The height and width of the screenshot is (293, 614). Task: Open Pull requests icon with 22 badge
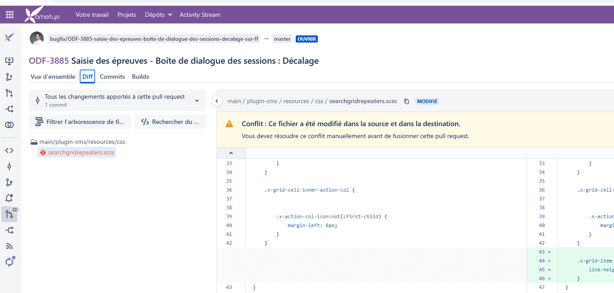[x=9, y=215]
